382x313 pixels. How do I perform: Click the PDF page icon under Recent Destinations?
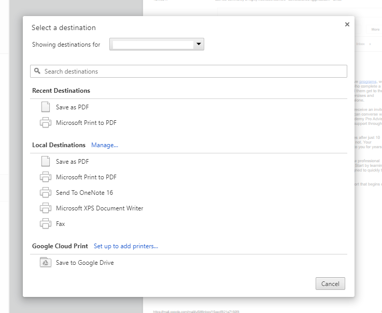pyautogui.click(x=45, y=107)
